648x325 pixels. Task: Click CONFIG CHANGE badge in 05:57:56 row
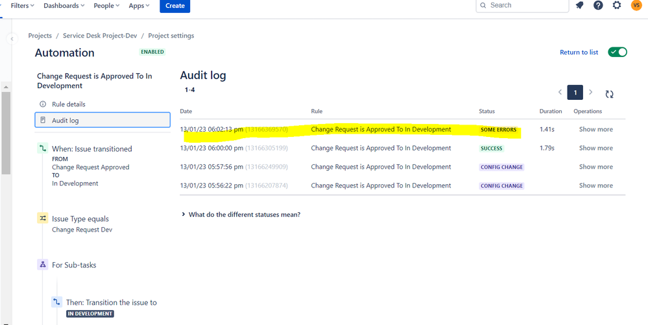pos(501,167)
